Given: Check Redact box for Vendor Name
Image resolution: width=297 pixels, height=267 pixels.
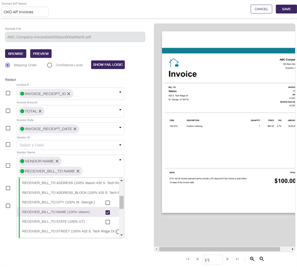Looking at the screenshot, I should pos(8,166).
